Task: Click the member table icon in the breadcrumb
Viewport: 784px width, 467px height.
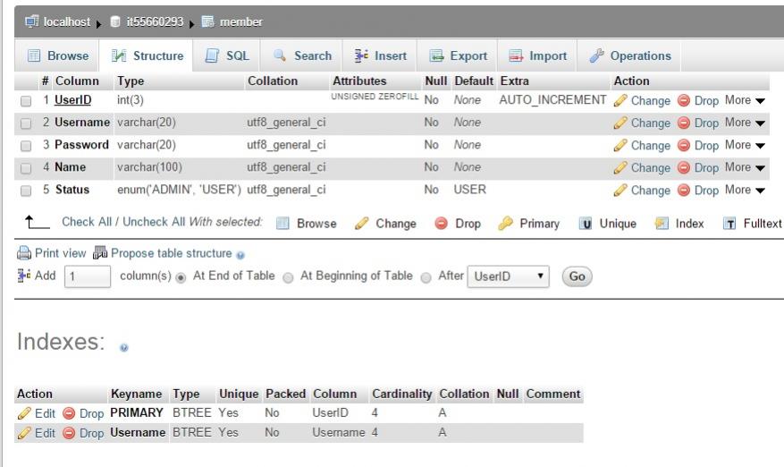Action: click(x=207, y=21)
